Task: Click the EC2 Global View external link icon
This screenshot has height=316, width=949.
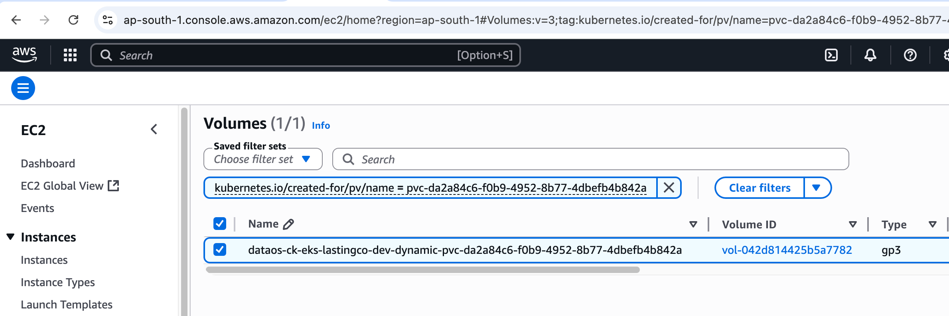Action: (114, 185)
